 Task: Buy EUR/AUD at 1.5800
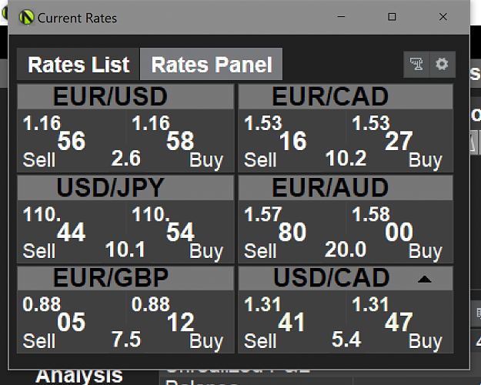399,232
